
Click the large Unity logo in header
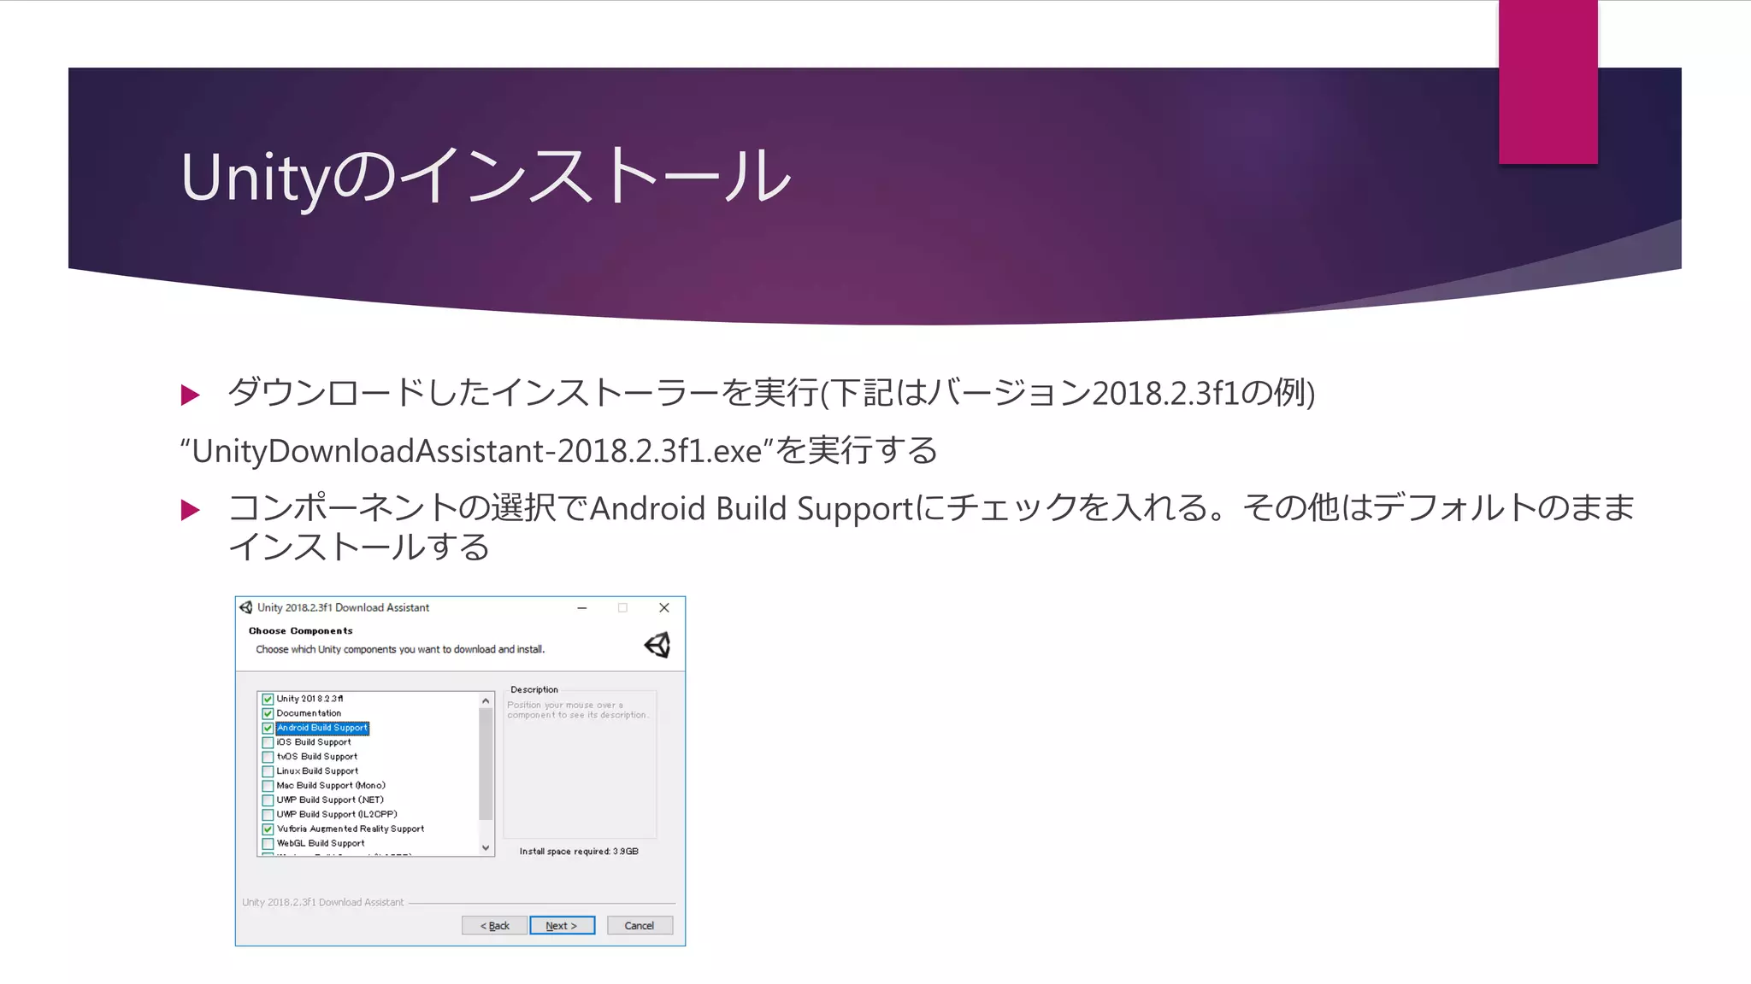pyautogui.click(x=657, y=645)
